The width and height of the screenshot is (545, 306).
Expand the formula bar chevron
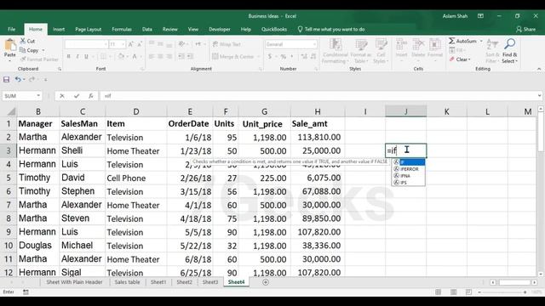539,96
